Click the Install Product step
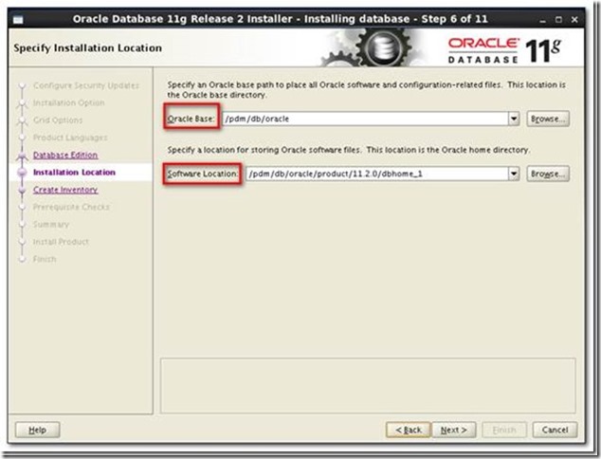Image resolution: width=601 pixels, height=459 pixels. pyautogui.click(x=61, y=242)
